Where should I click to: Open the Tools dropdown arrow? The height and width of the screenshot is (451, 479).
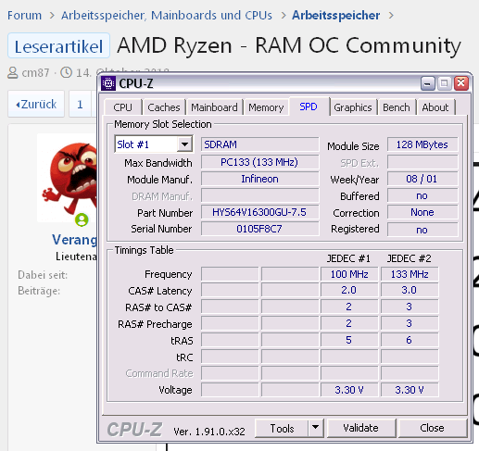(315, 428)
